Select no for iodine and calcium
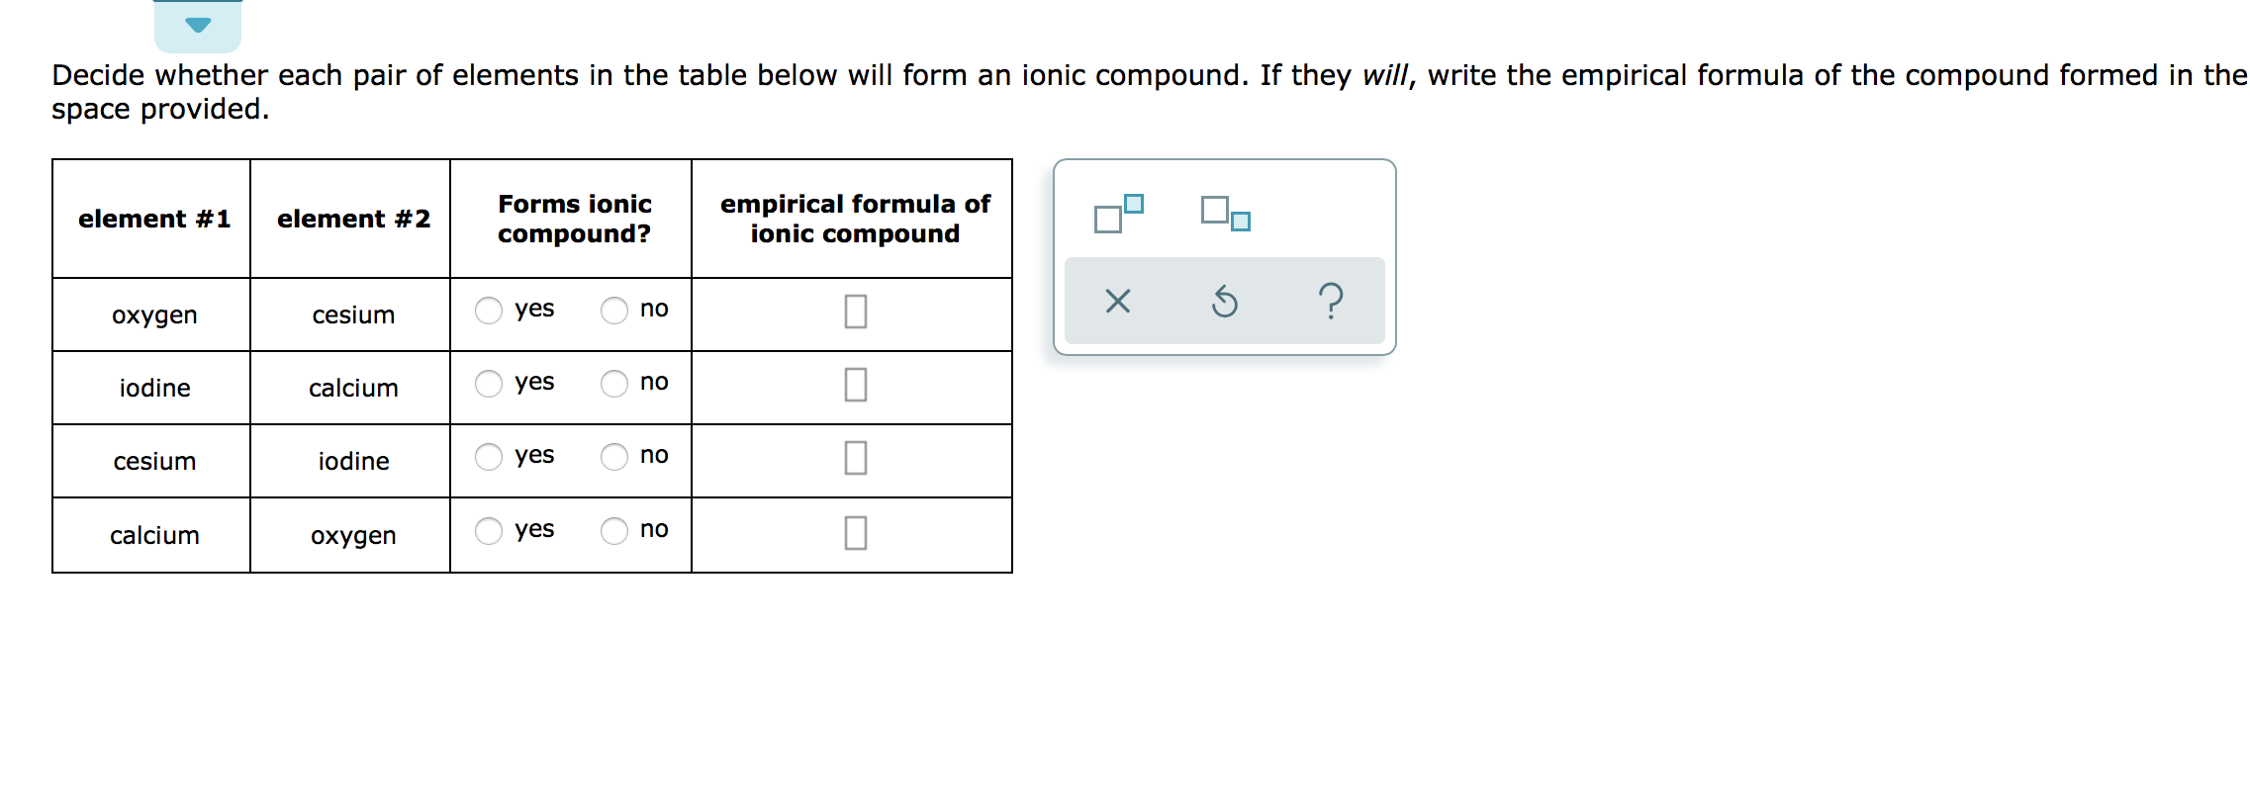 (615, 384)
